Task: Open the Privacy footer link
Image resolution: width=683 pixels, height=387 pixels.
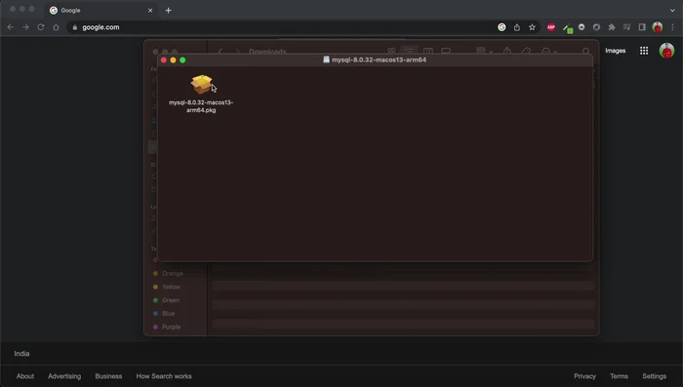Action: coord(584,376)
